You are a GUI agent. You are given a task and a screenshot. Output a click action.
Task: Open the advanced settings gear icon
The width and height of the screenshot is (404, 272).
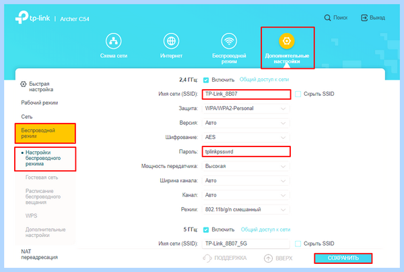287,40
